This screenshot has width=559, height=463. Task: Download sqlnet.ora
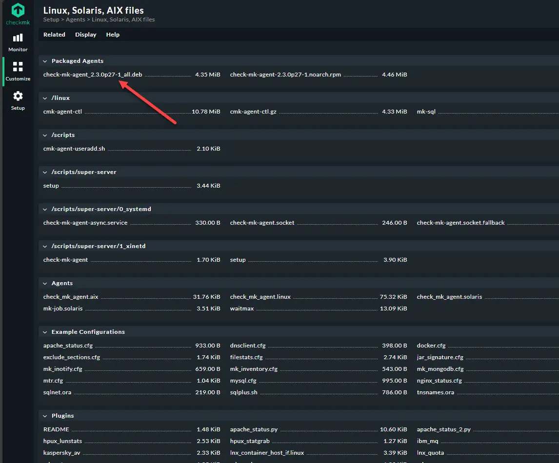(x=57, y=392)
